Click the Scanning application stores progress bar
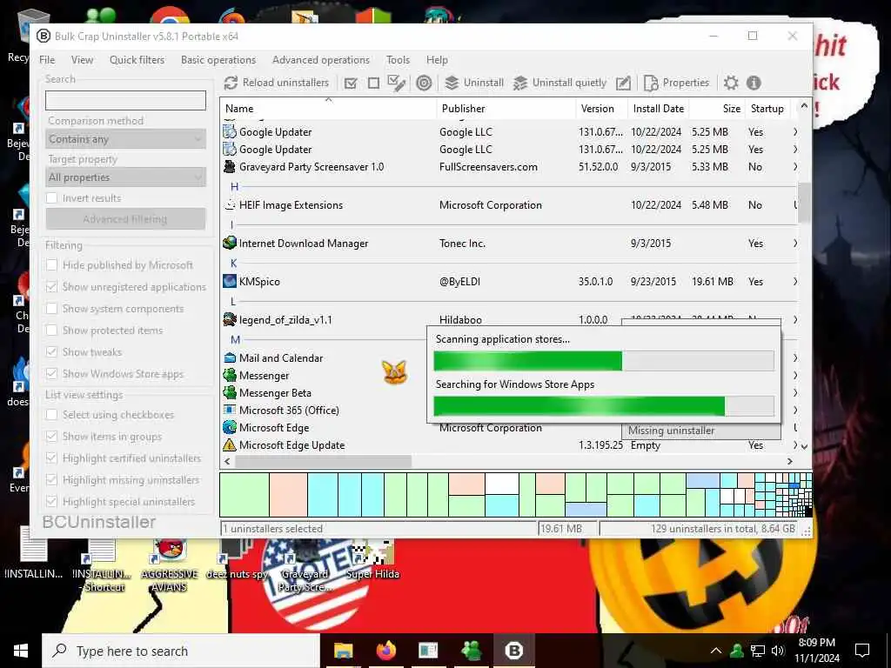 coord(604,361)
